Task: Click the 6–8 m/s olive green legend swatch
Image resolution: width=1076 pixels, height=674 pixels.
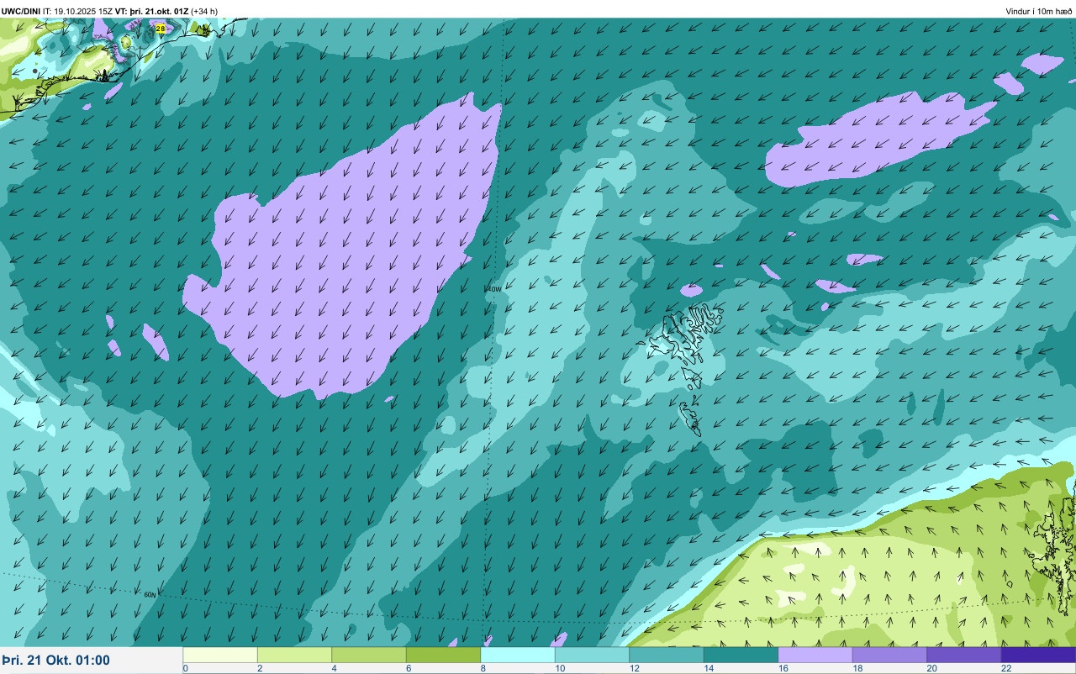Action: (443, 655)
